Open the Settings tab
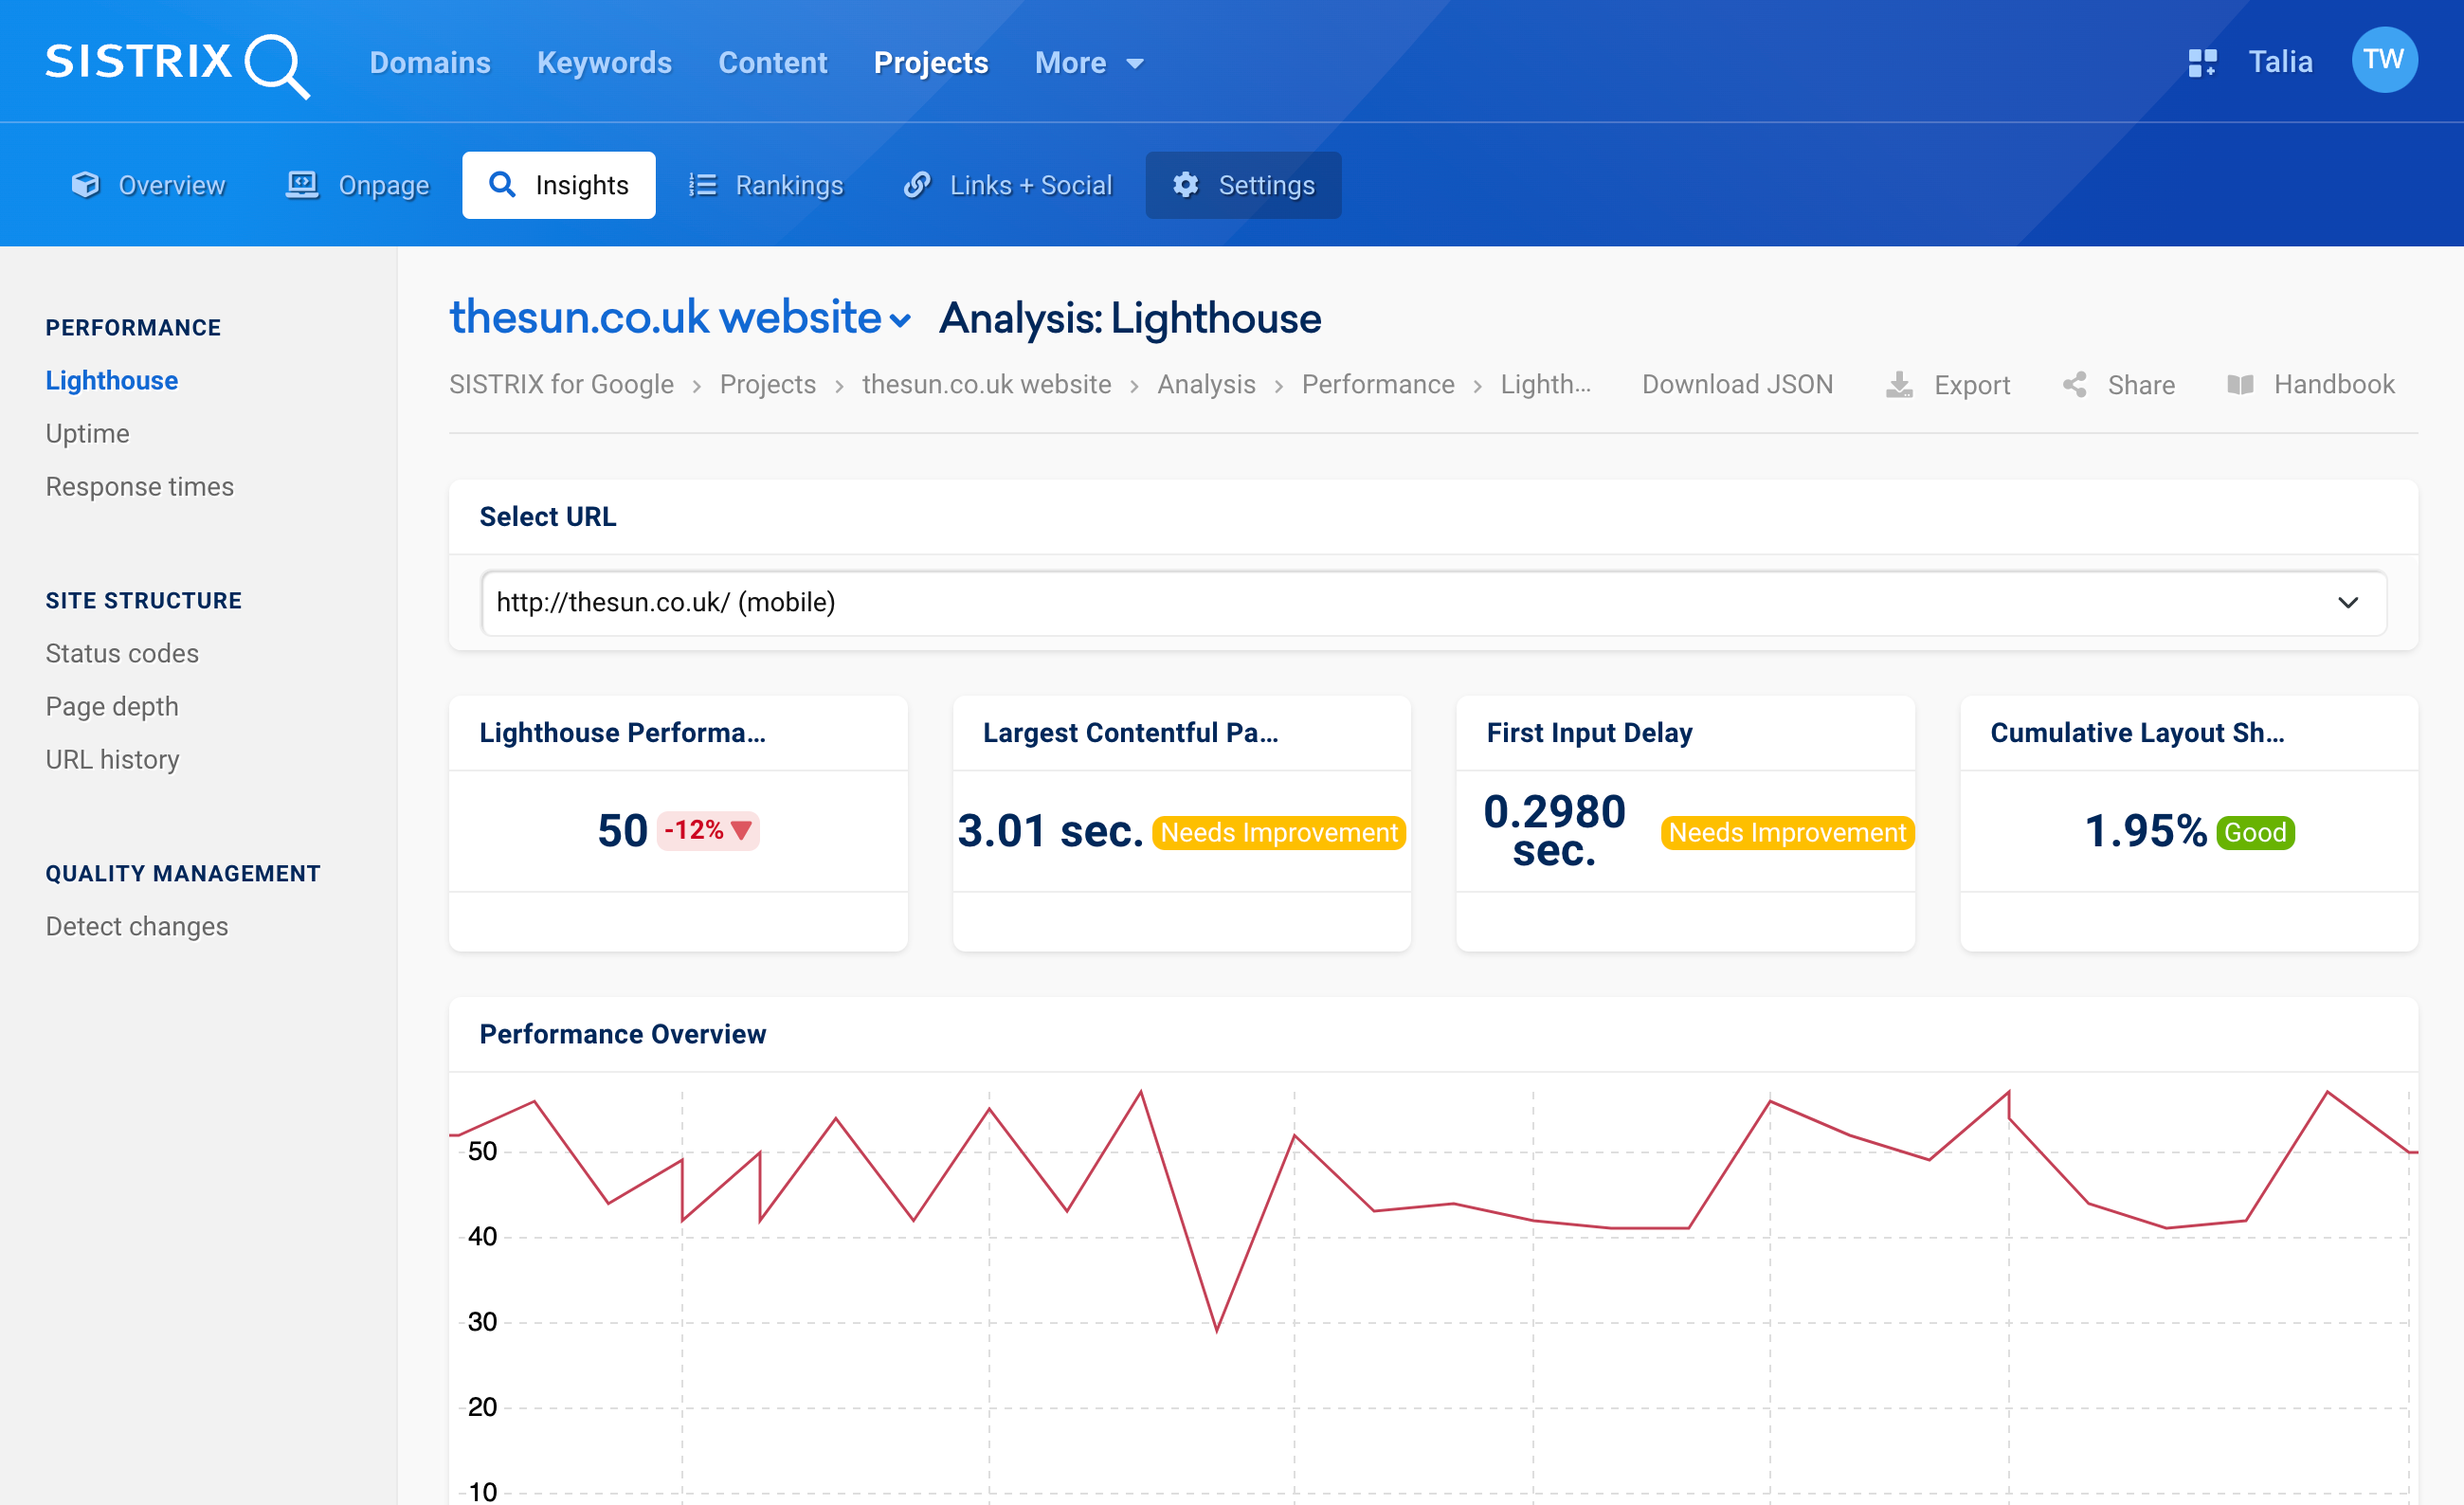 (1243, 185)
